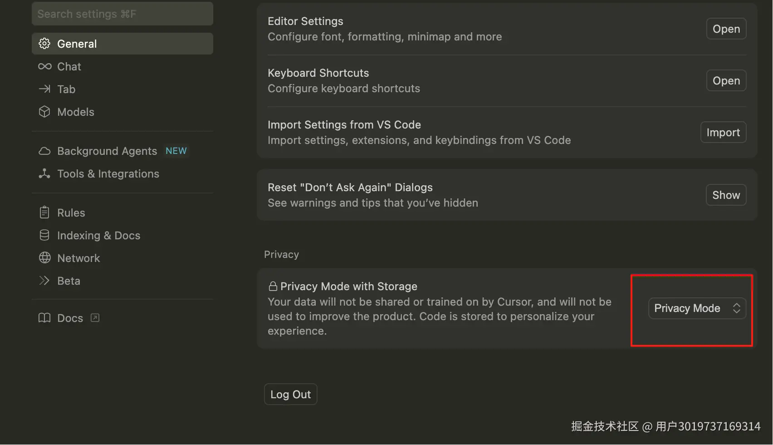
Task: Click the lock icon beside Privacy Mode with Storage
Action: click(273, 286)
